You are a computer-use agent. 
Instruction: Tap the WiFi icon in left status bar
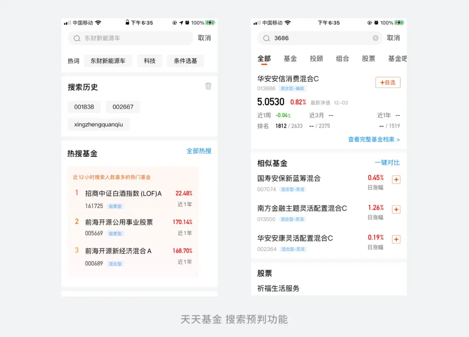click(98, 23)
